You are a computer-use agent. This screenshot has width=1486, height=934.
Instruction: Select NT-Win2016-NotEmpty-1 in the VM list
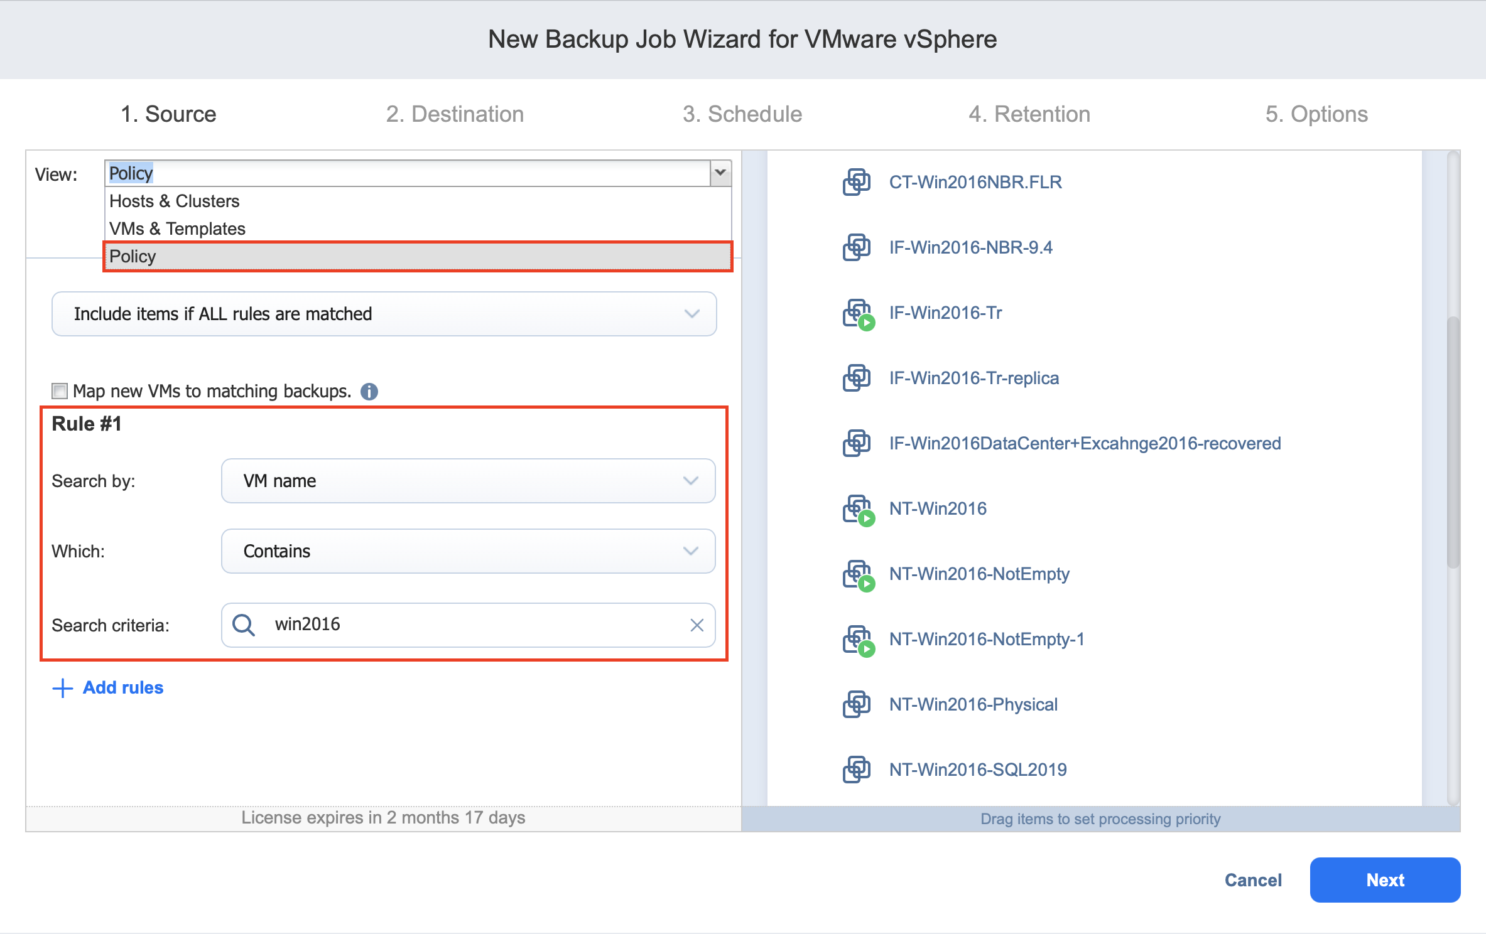pos(987,639)
